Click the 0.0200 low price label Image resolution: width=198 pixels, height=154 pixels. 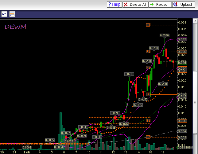point(162,84)
